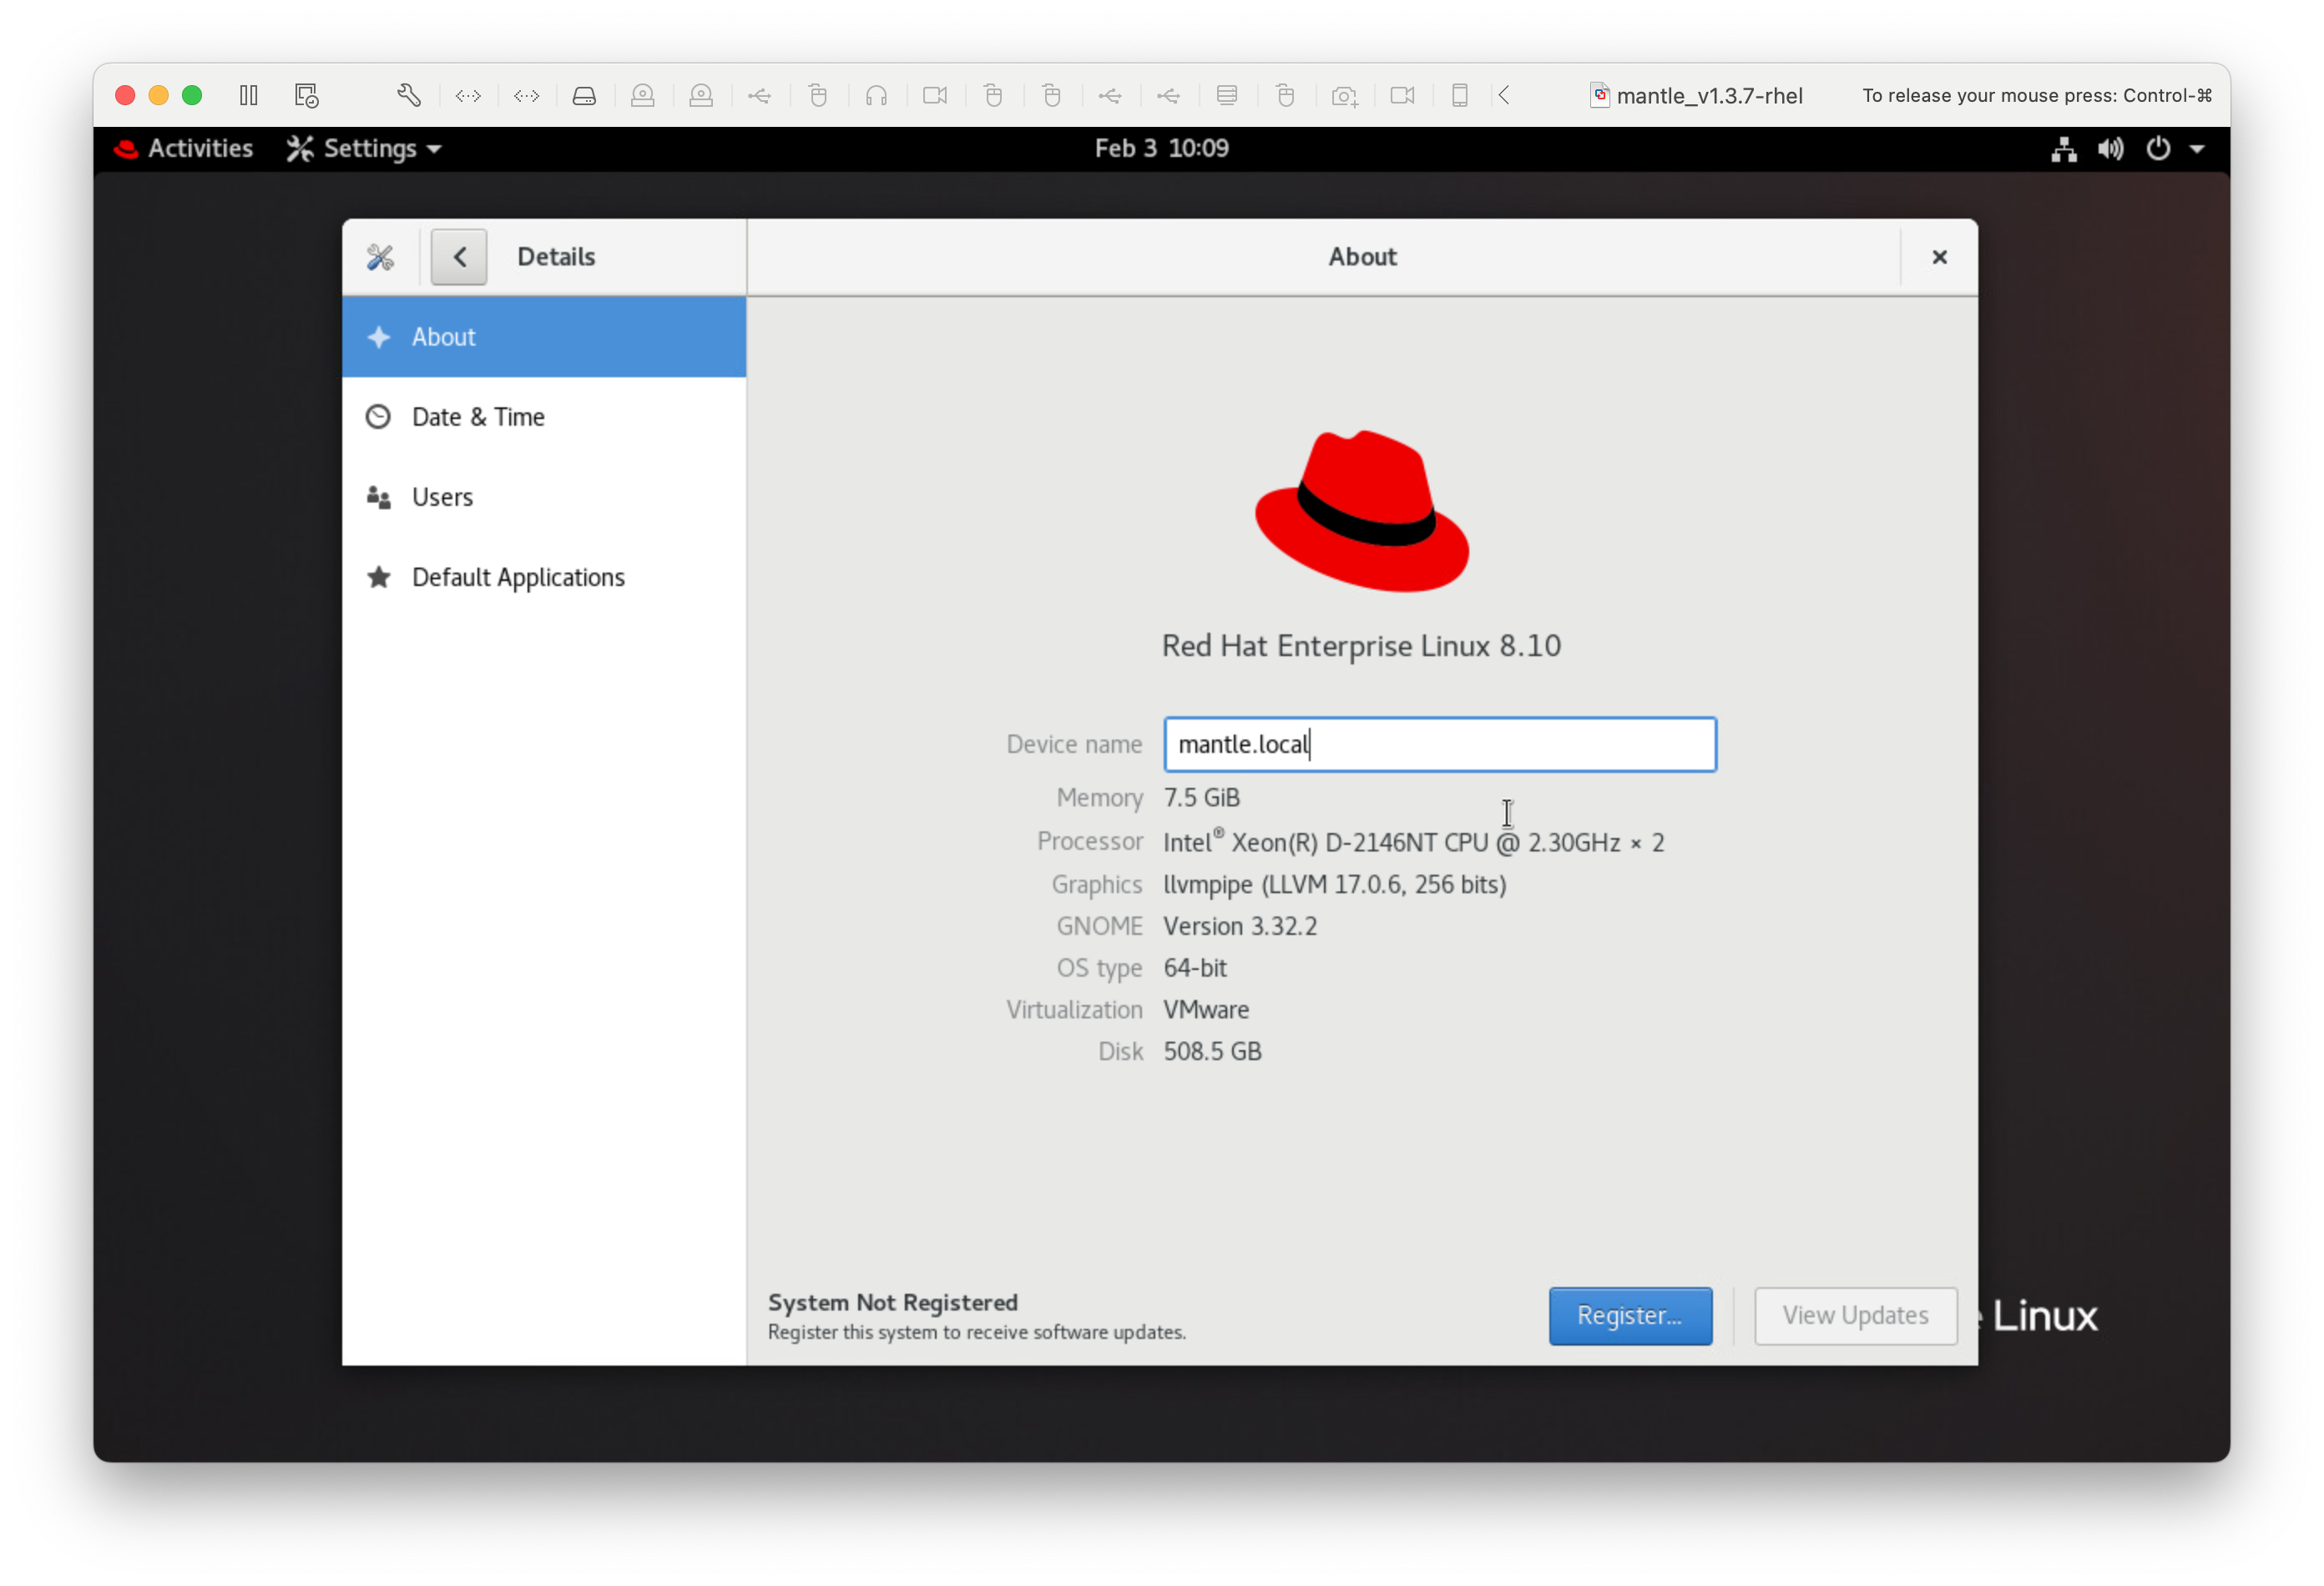2324x1586 pixels.
Task: Click the hard disk device icon in the toolbar
Action: pyautogui.click(x=585, y=95)
